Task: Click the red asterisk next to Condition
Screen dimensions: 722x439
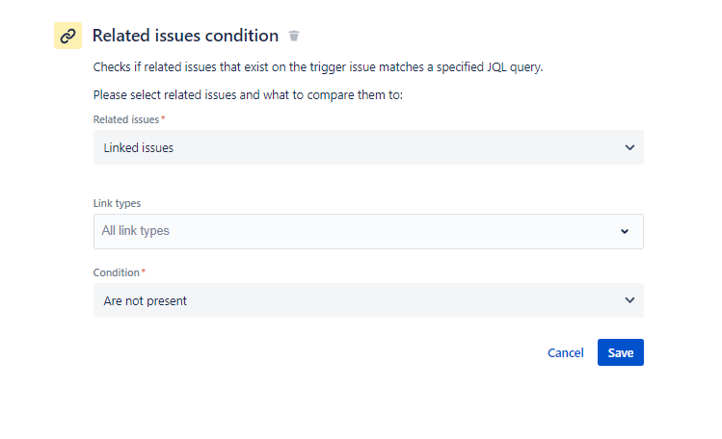Action: 144,271
